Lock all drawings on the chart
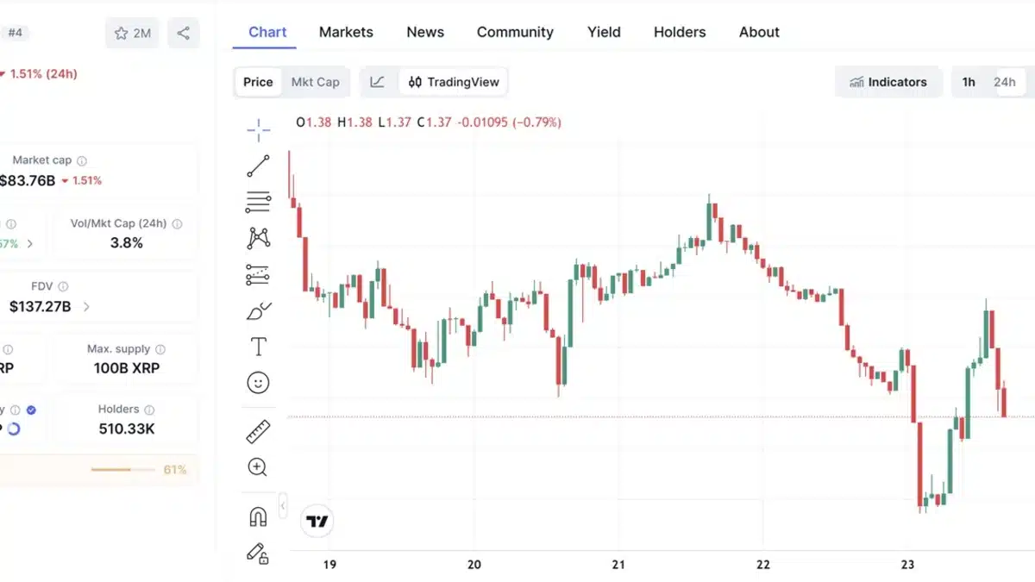This screenshot has width=1035, height=582. click(x=258, y=556)
